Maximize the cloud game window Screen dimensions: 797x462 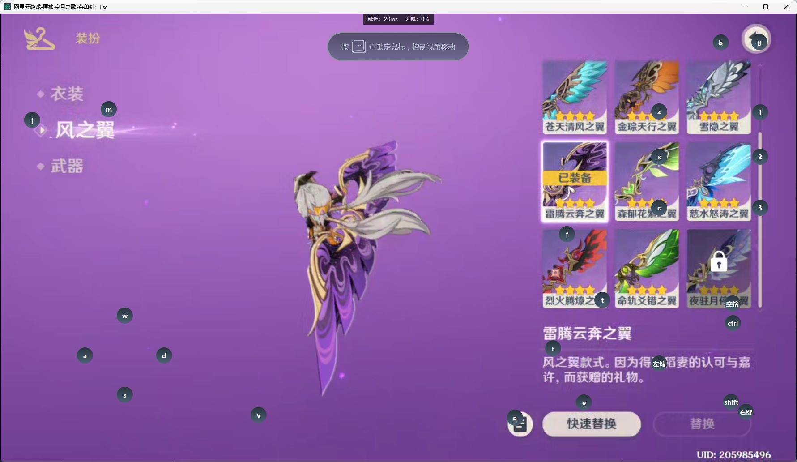[x=766, y=7]
